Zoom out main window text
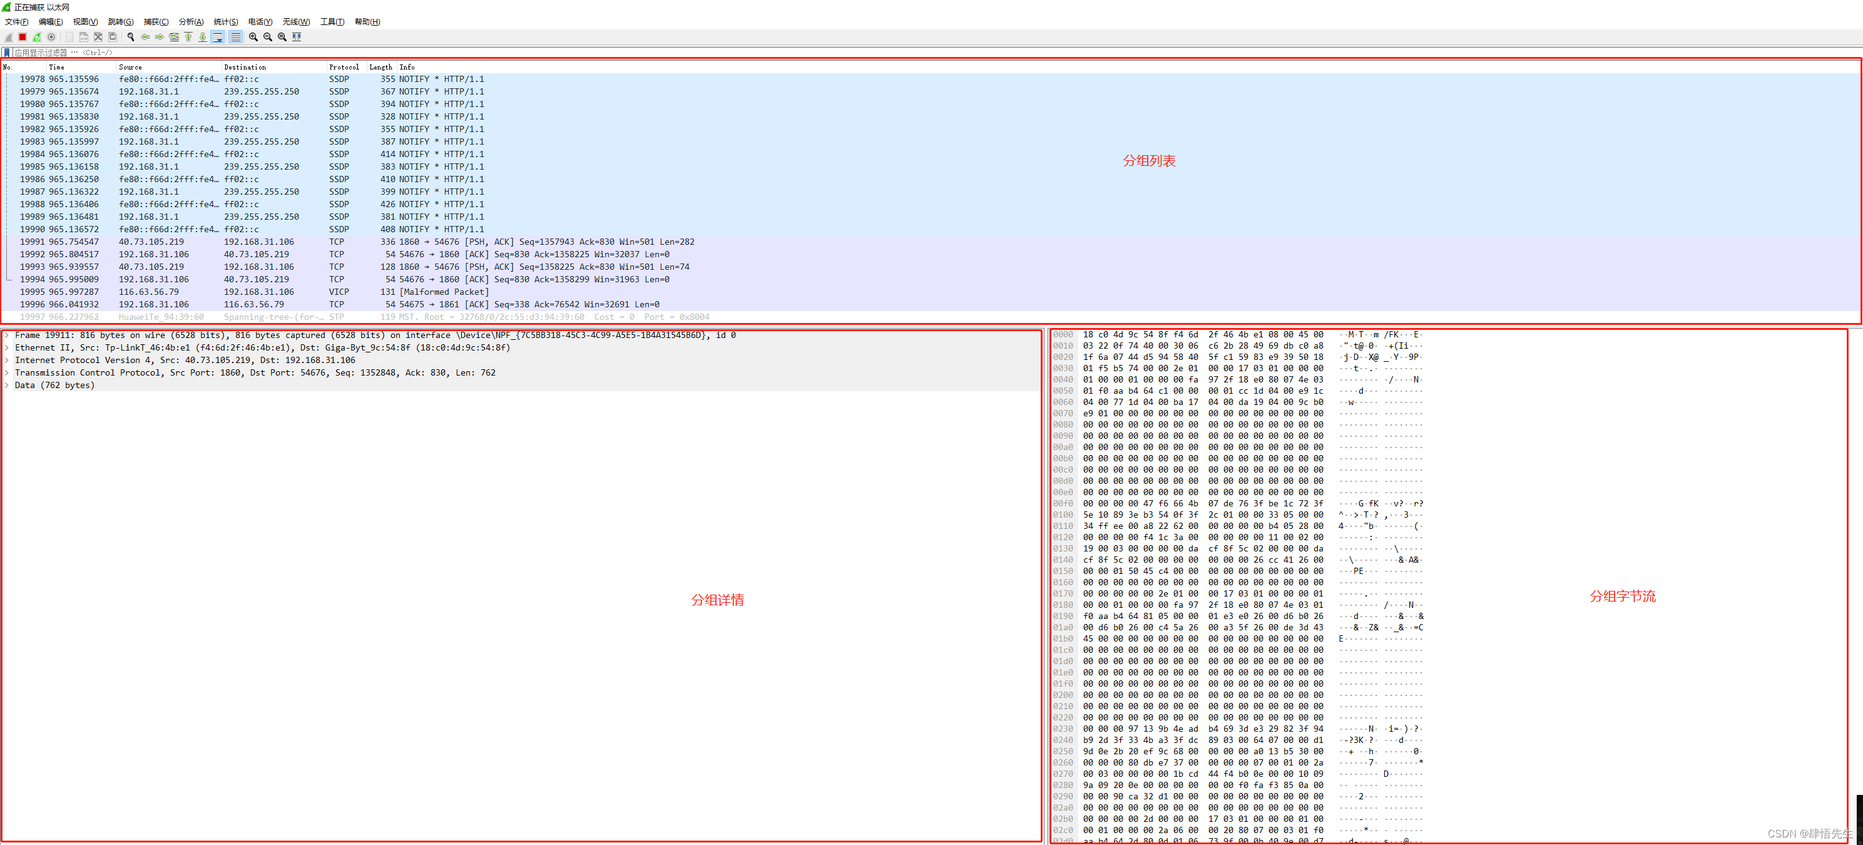The width and height of the screenshot is (1863, 845). click(x=268, y=37)
